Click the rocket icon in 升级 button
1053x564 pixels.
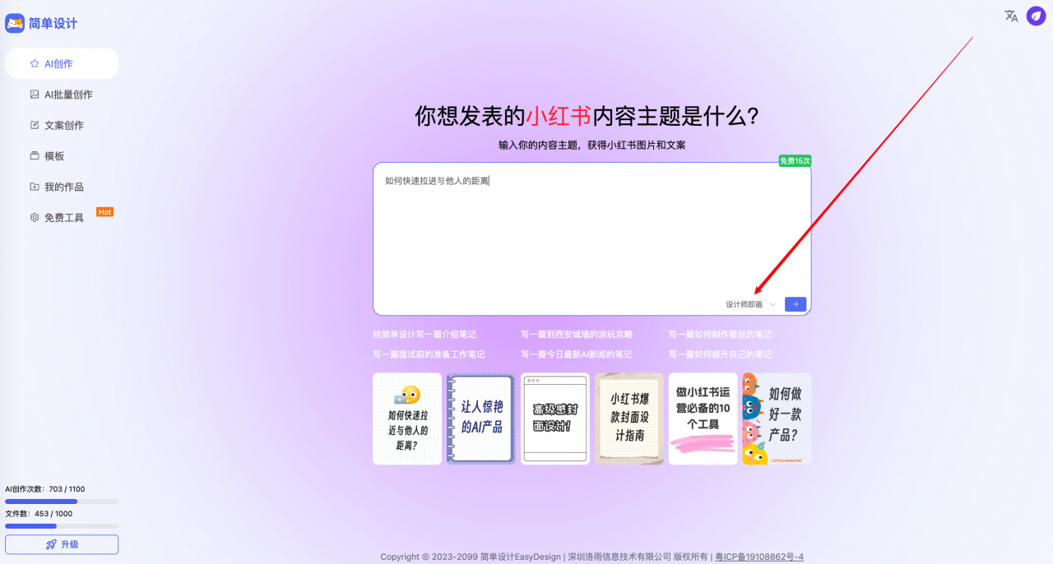pyautogui.click(x=51, y=544)
